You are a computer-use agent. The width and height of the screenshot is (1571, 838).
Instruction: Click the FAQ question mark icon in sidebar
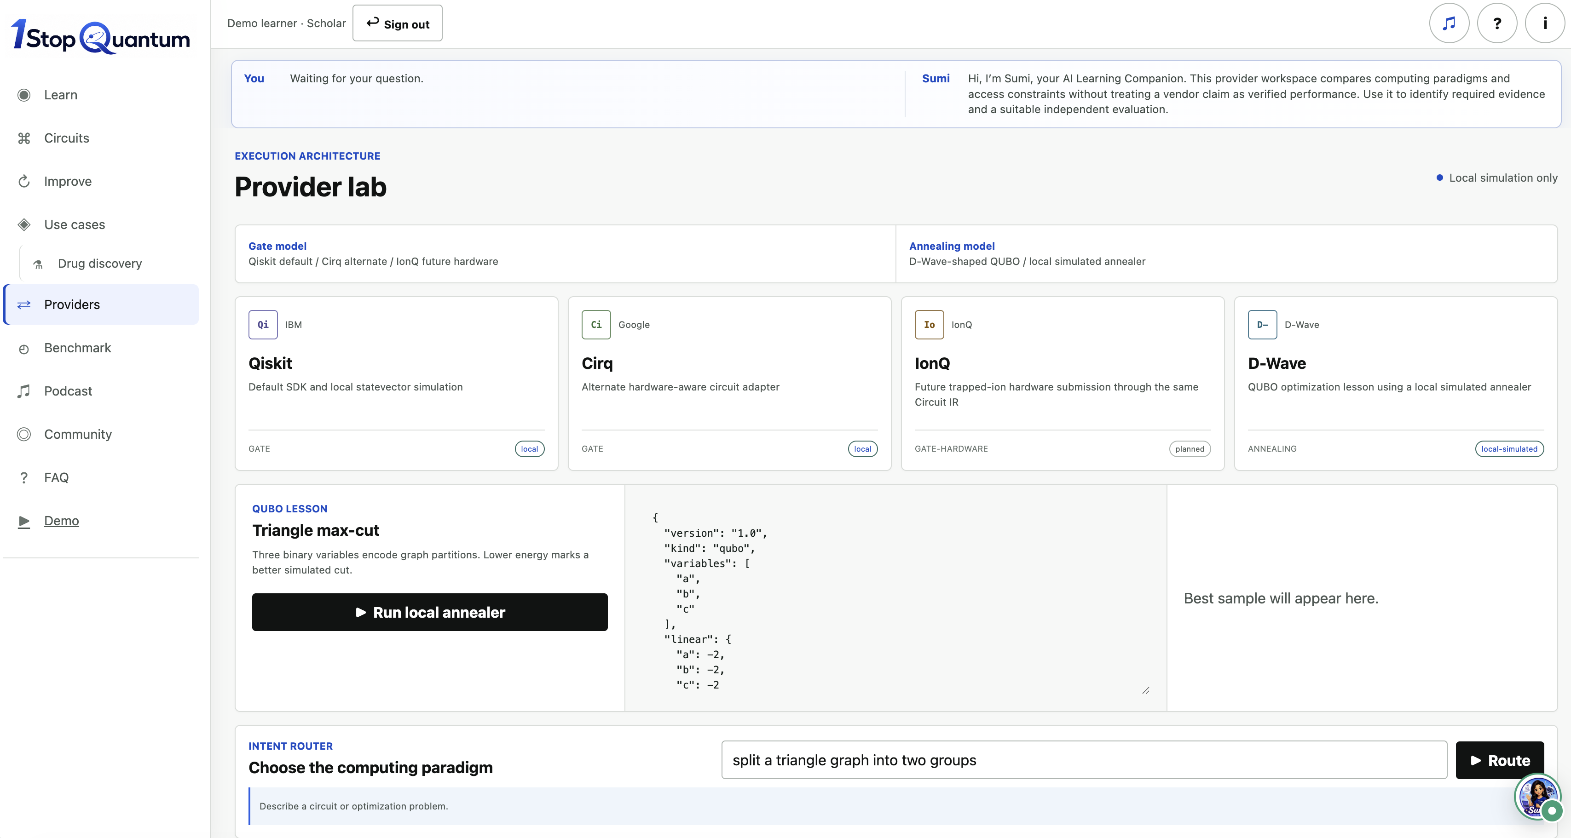point(24,478)
